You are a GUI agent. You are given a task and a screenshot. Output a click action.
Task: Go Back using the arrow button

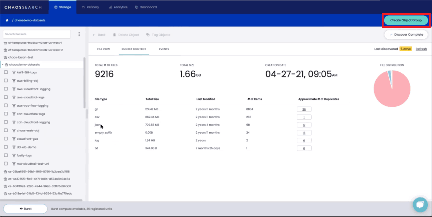(99, 35)
